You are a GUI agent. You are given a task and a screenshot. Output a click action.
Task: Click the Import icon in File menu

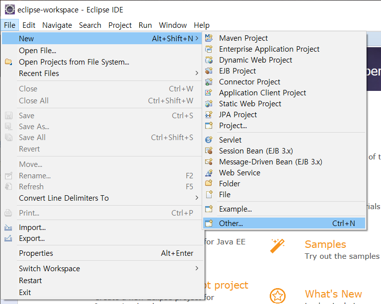click(x=8, y=228)
